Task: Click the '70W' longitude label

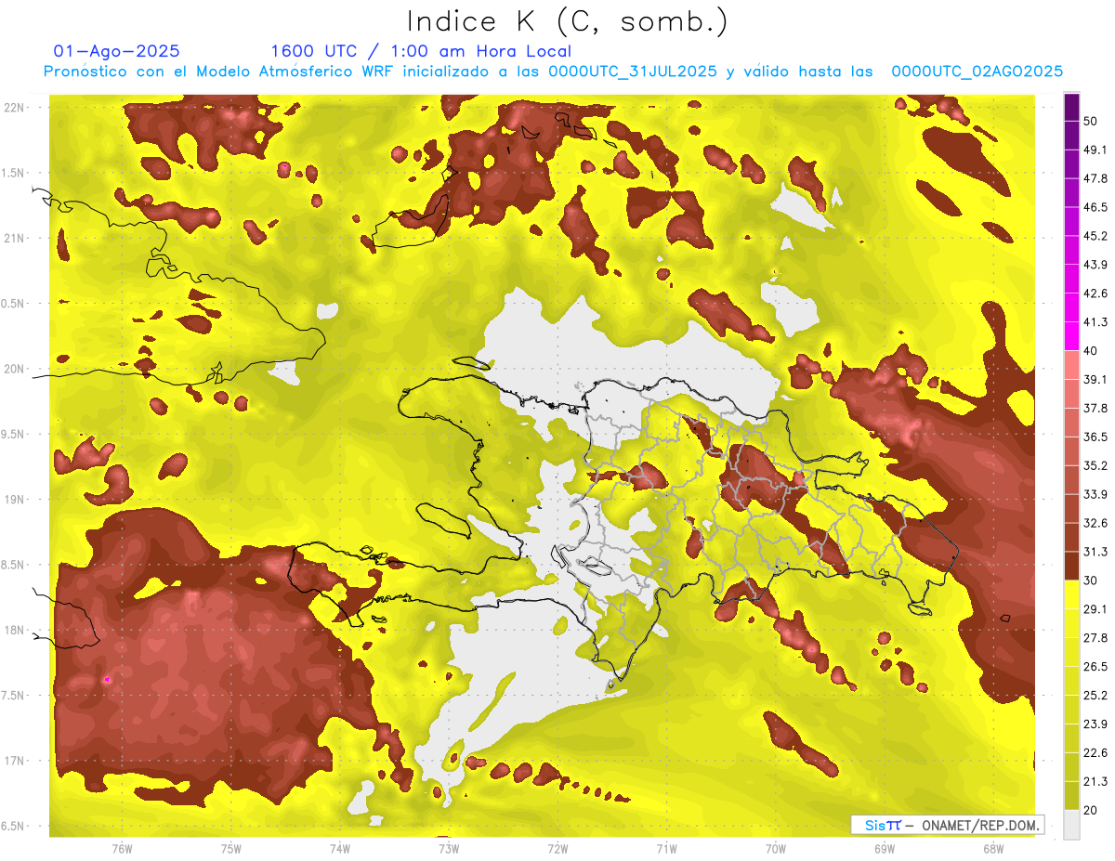Action: click(x=776, y=849)
